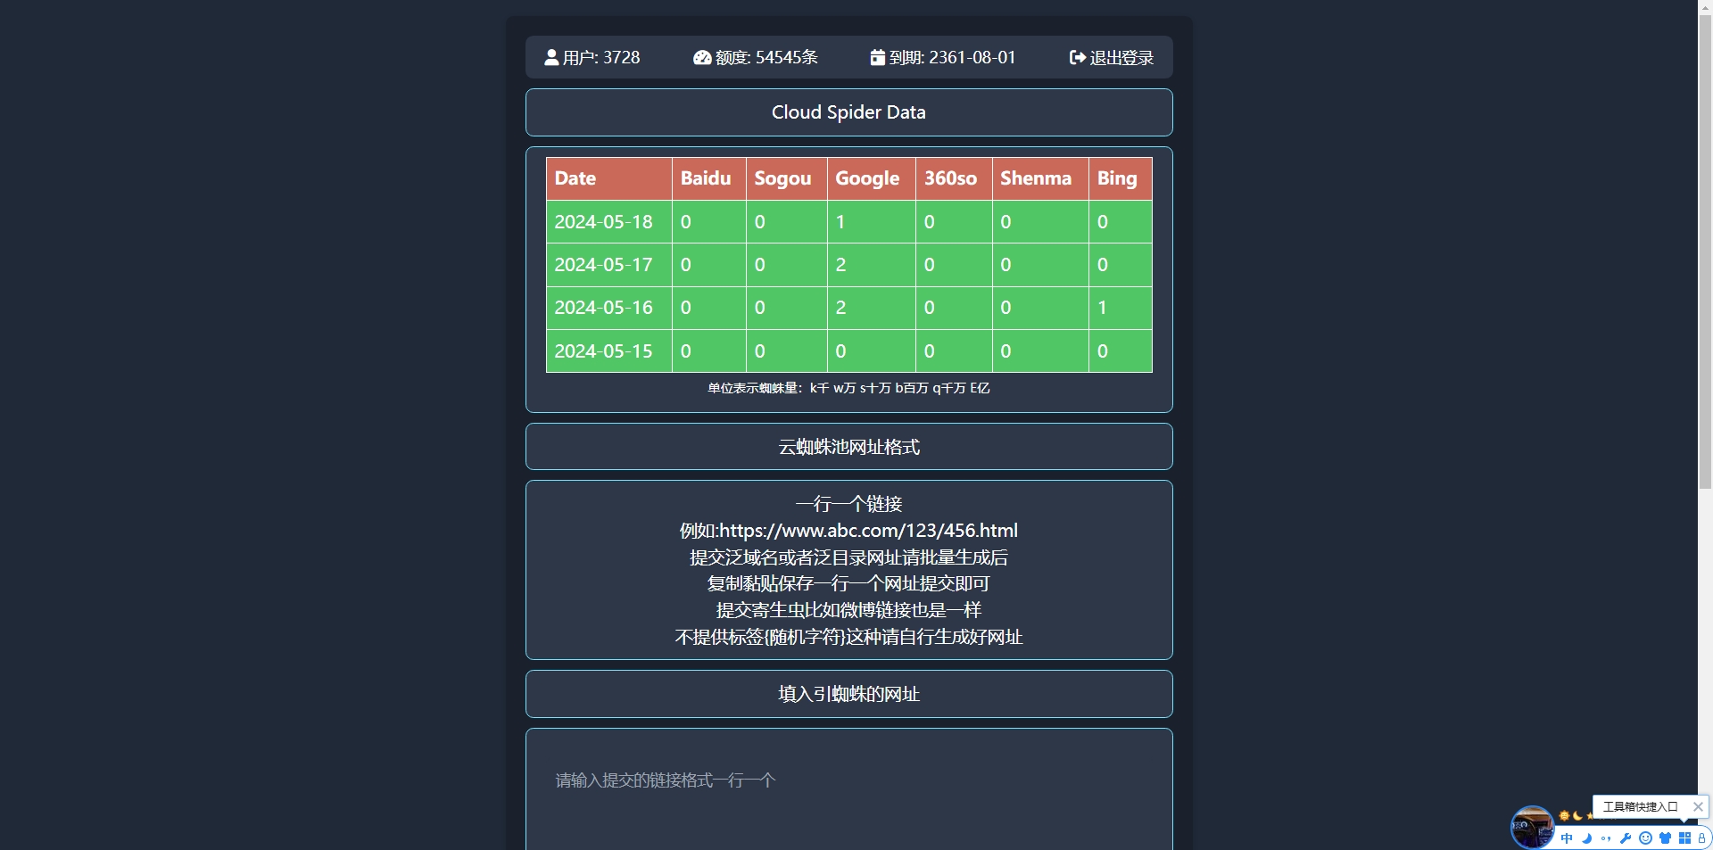Click the 工具箱快捷入口 tooltip text
Screen dimensions: 1713x850
click(1640, 806)
